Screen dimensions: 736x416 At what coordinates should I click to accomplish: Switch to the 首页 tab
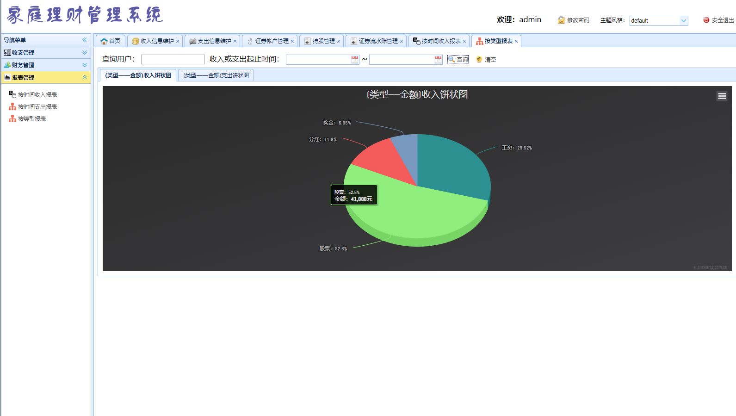(x=111, y=41)
